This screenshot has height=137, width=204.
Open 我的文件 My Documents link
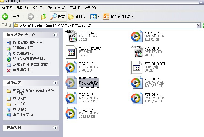[x=20, y=98]
